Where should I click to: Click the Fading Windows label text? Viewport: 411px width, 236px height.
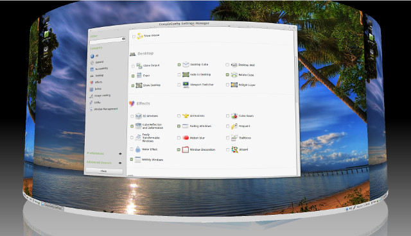point(200,126)
